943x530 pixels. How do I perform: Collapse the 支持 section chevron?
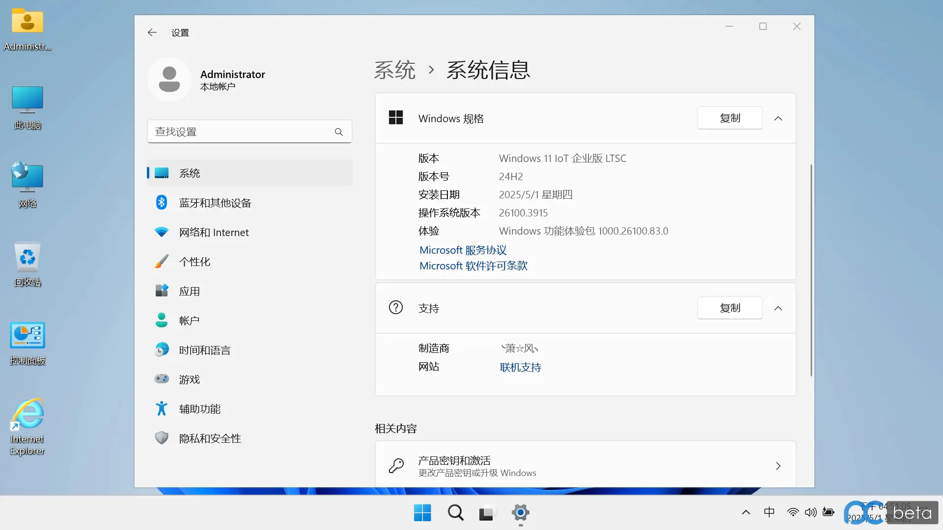[778, 308]
